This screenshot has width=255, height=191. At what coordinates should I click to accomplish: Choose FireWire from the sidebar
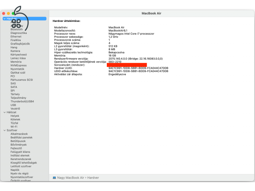click(16, 40)
